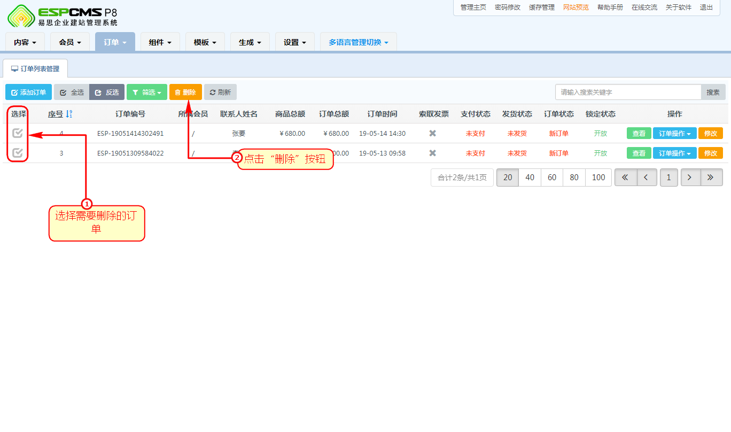This screenshot has height=432, width=731.
Task: Click 未发货 status for order ESP-19051309584022
Action: 517,153
